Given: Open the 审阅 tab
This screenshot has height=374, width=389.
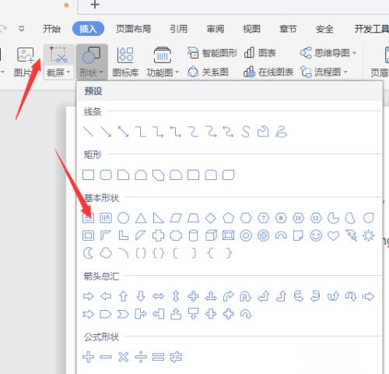Looking at the screenshot, I should 216,29.
